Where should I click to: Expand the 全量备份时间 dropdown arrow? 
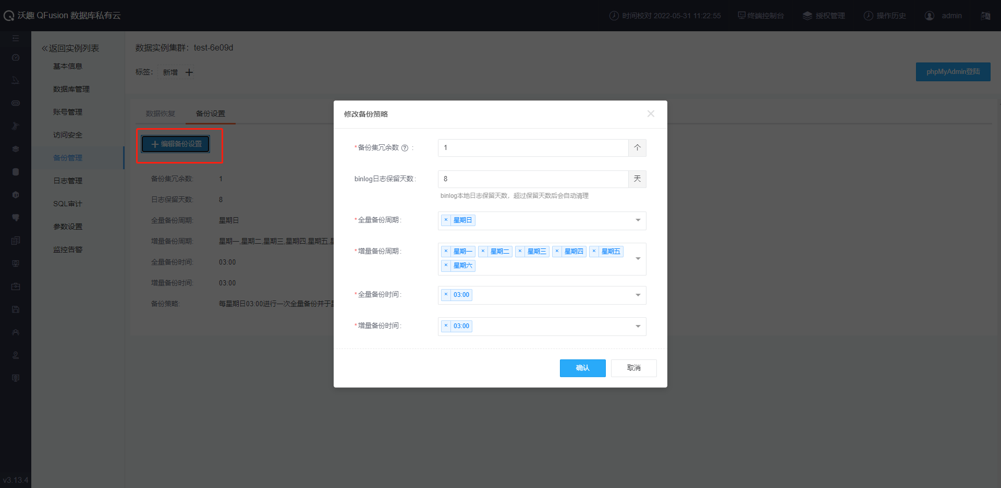click(x=638, y=295)
